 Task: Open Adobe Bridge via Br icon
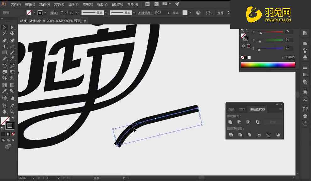click(147, 4)
